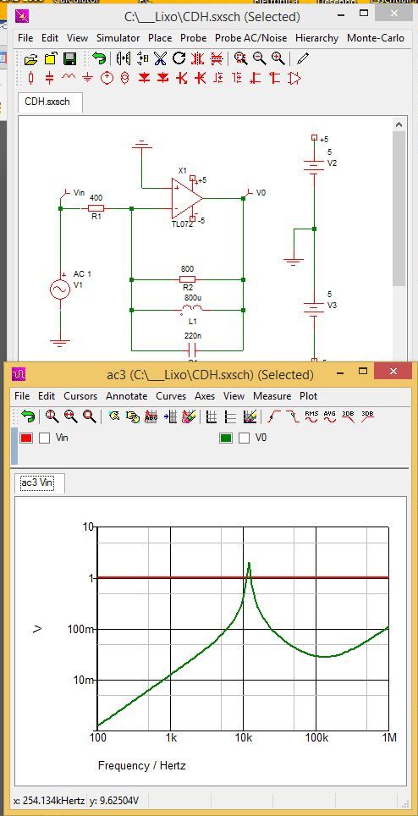Image resolution: width=418 pixels, height=816 pixels.
Task: Undo last action in schematic toolbar
Action: pos(99,58)
